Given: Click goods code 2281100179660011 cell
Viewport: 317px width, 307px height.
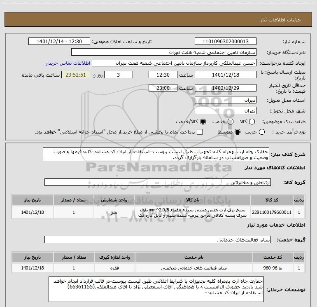Looking at the screenshot, I should coord(272,212).
